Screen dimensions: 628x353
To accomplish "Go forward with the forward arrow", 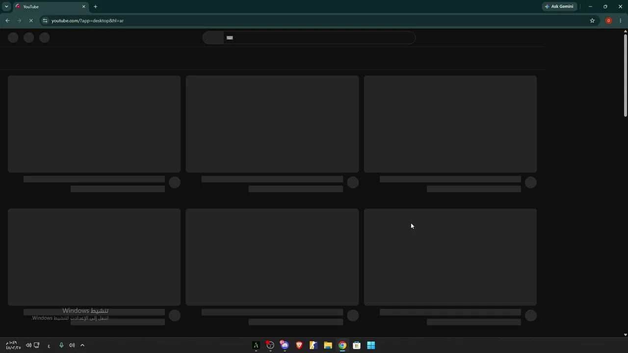I will (19, 21).
